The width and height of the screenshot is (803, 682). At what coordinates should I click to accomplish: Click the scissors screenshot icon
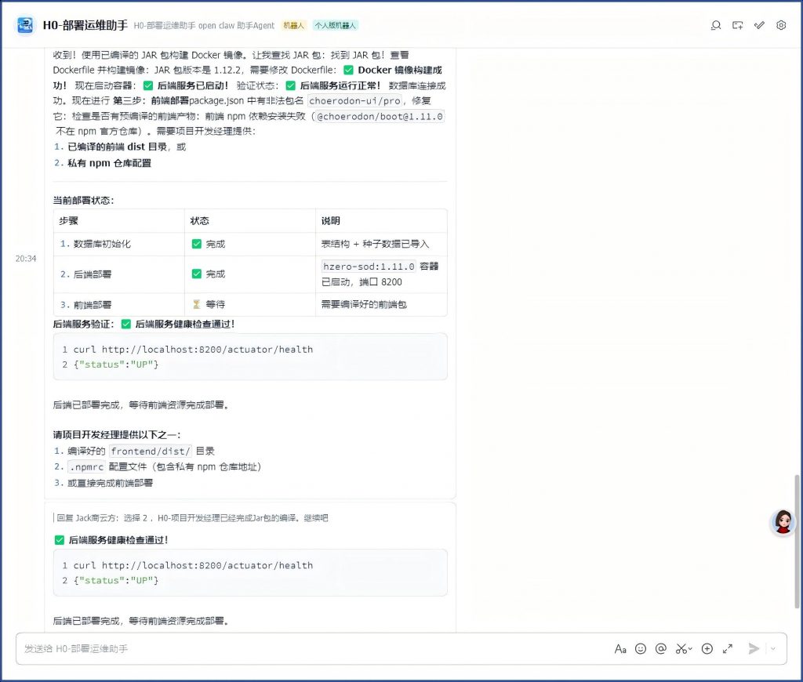tap(681, 648)
